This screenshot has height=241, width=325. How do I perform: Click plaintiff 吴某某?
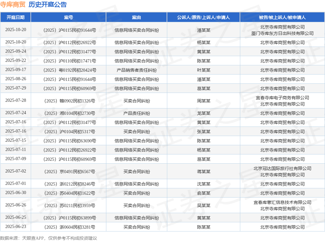pos(203,205)
